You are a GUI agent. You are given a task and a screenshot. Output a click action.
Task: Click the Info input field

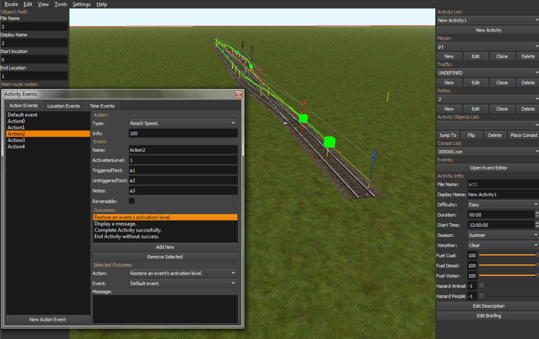tap(183, 134)
